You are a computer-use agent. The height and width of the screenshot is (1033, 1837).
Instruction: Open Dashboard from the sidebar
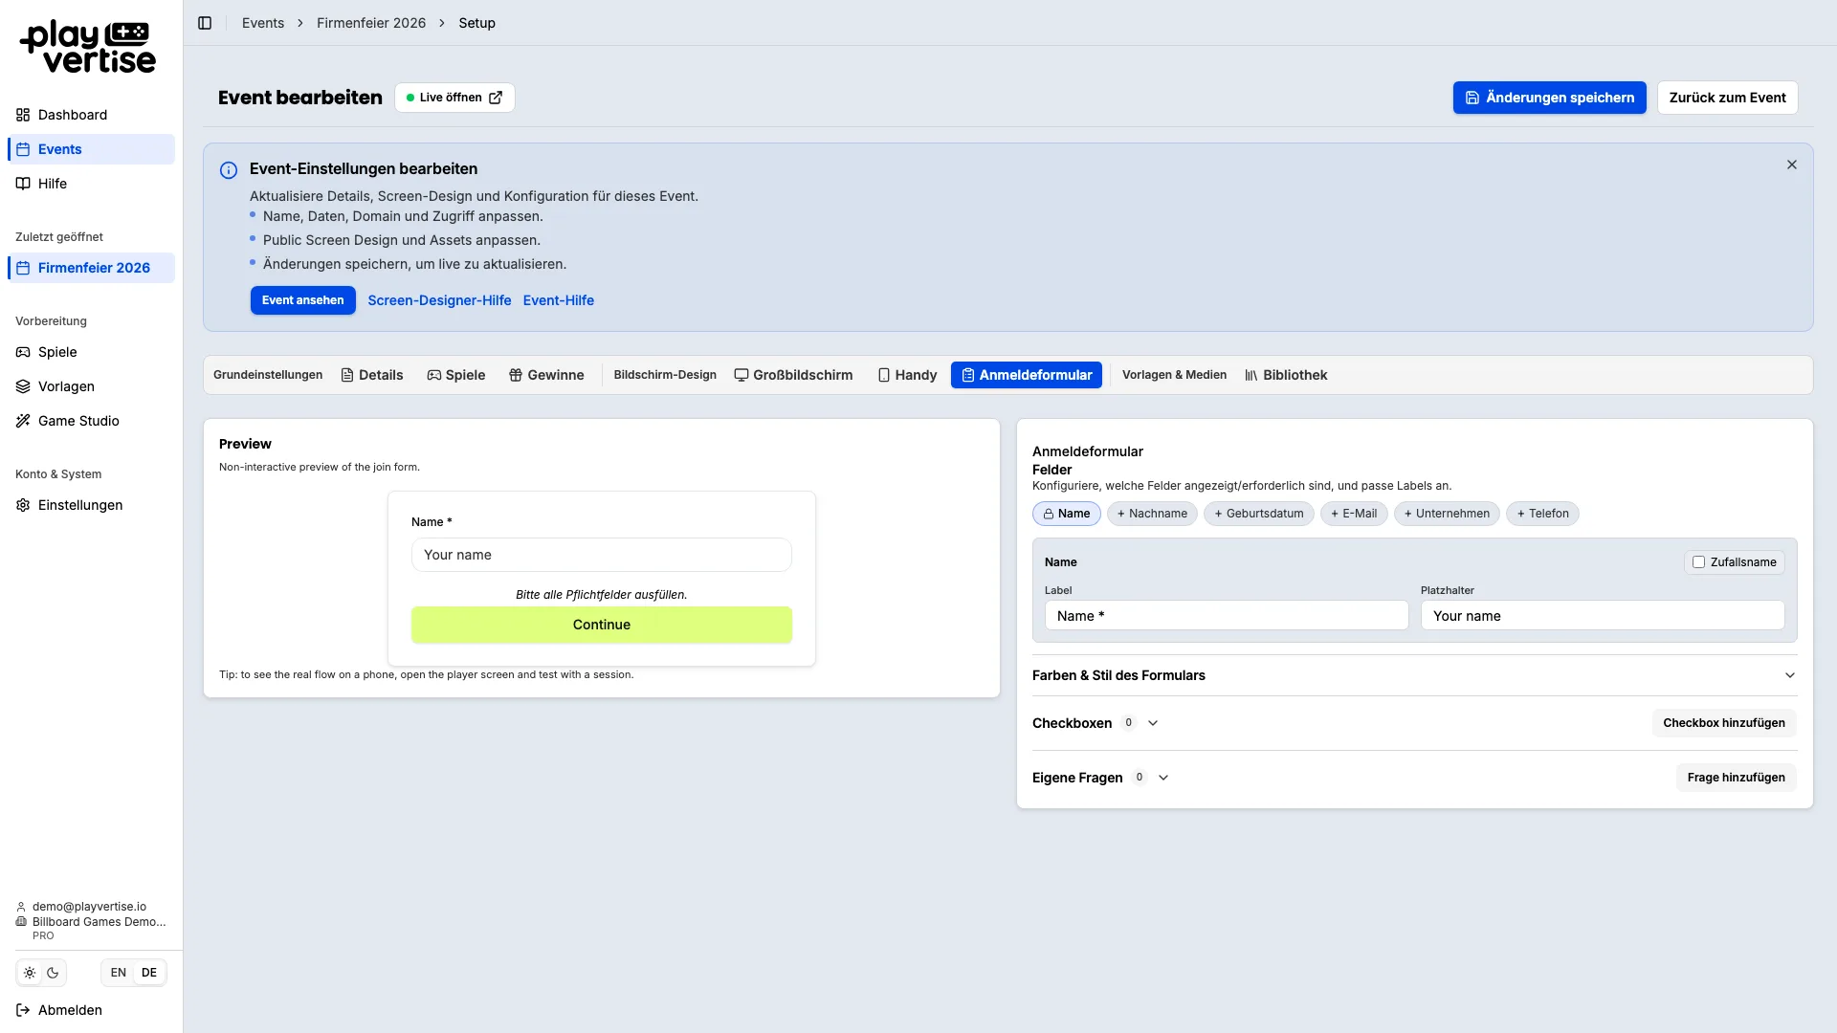coord(91,115)
